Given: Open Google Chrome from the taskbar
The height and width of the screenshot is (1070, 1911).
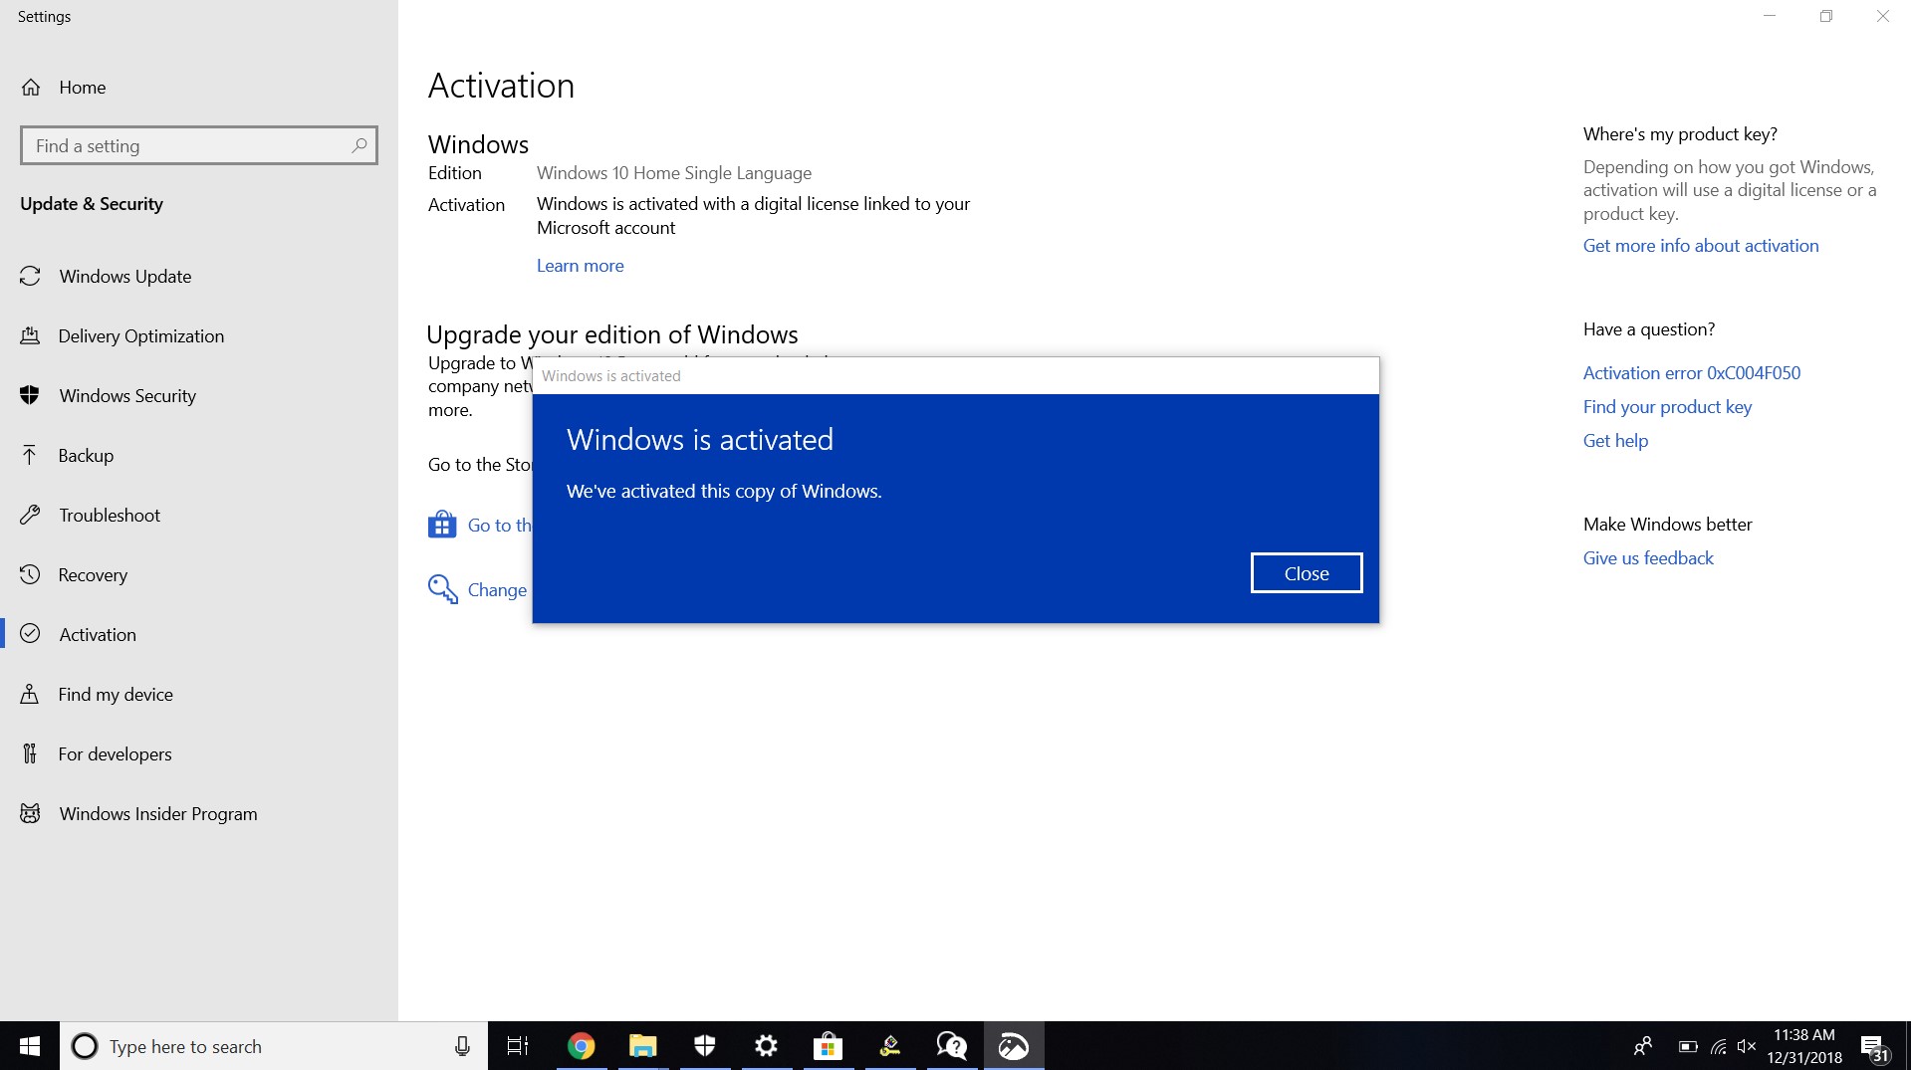Looking at the screenshot, I should (582, 1046).
